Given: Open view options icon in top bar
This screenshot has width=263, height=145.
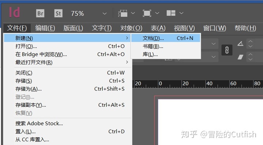Looking at the screenshot, I should [123, 13].
